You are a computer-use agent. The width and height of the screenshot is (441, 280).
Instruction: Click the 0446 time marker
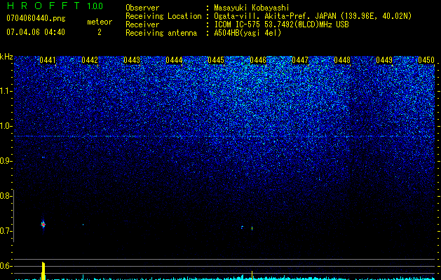tap(258, 60)
